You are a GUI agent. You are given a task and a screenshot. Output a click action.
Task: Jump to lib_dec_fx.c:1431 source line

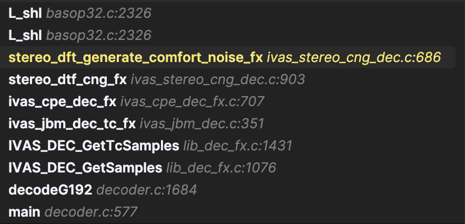tap(237, 146)
